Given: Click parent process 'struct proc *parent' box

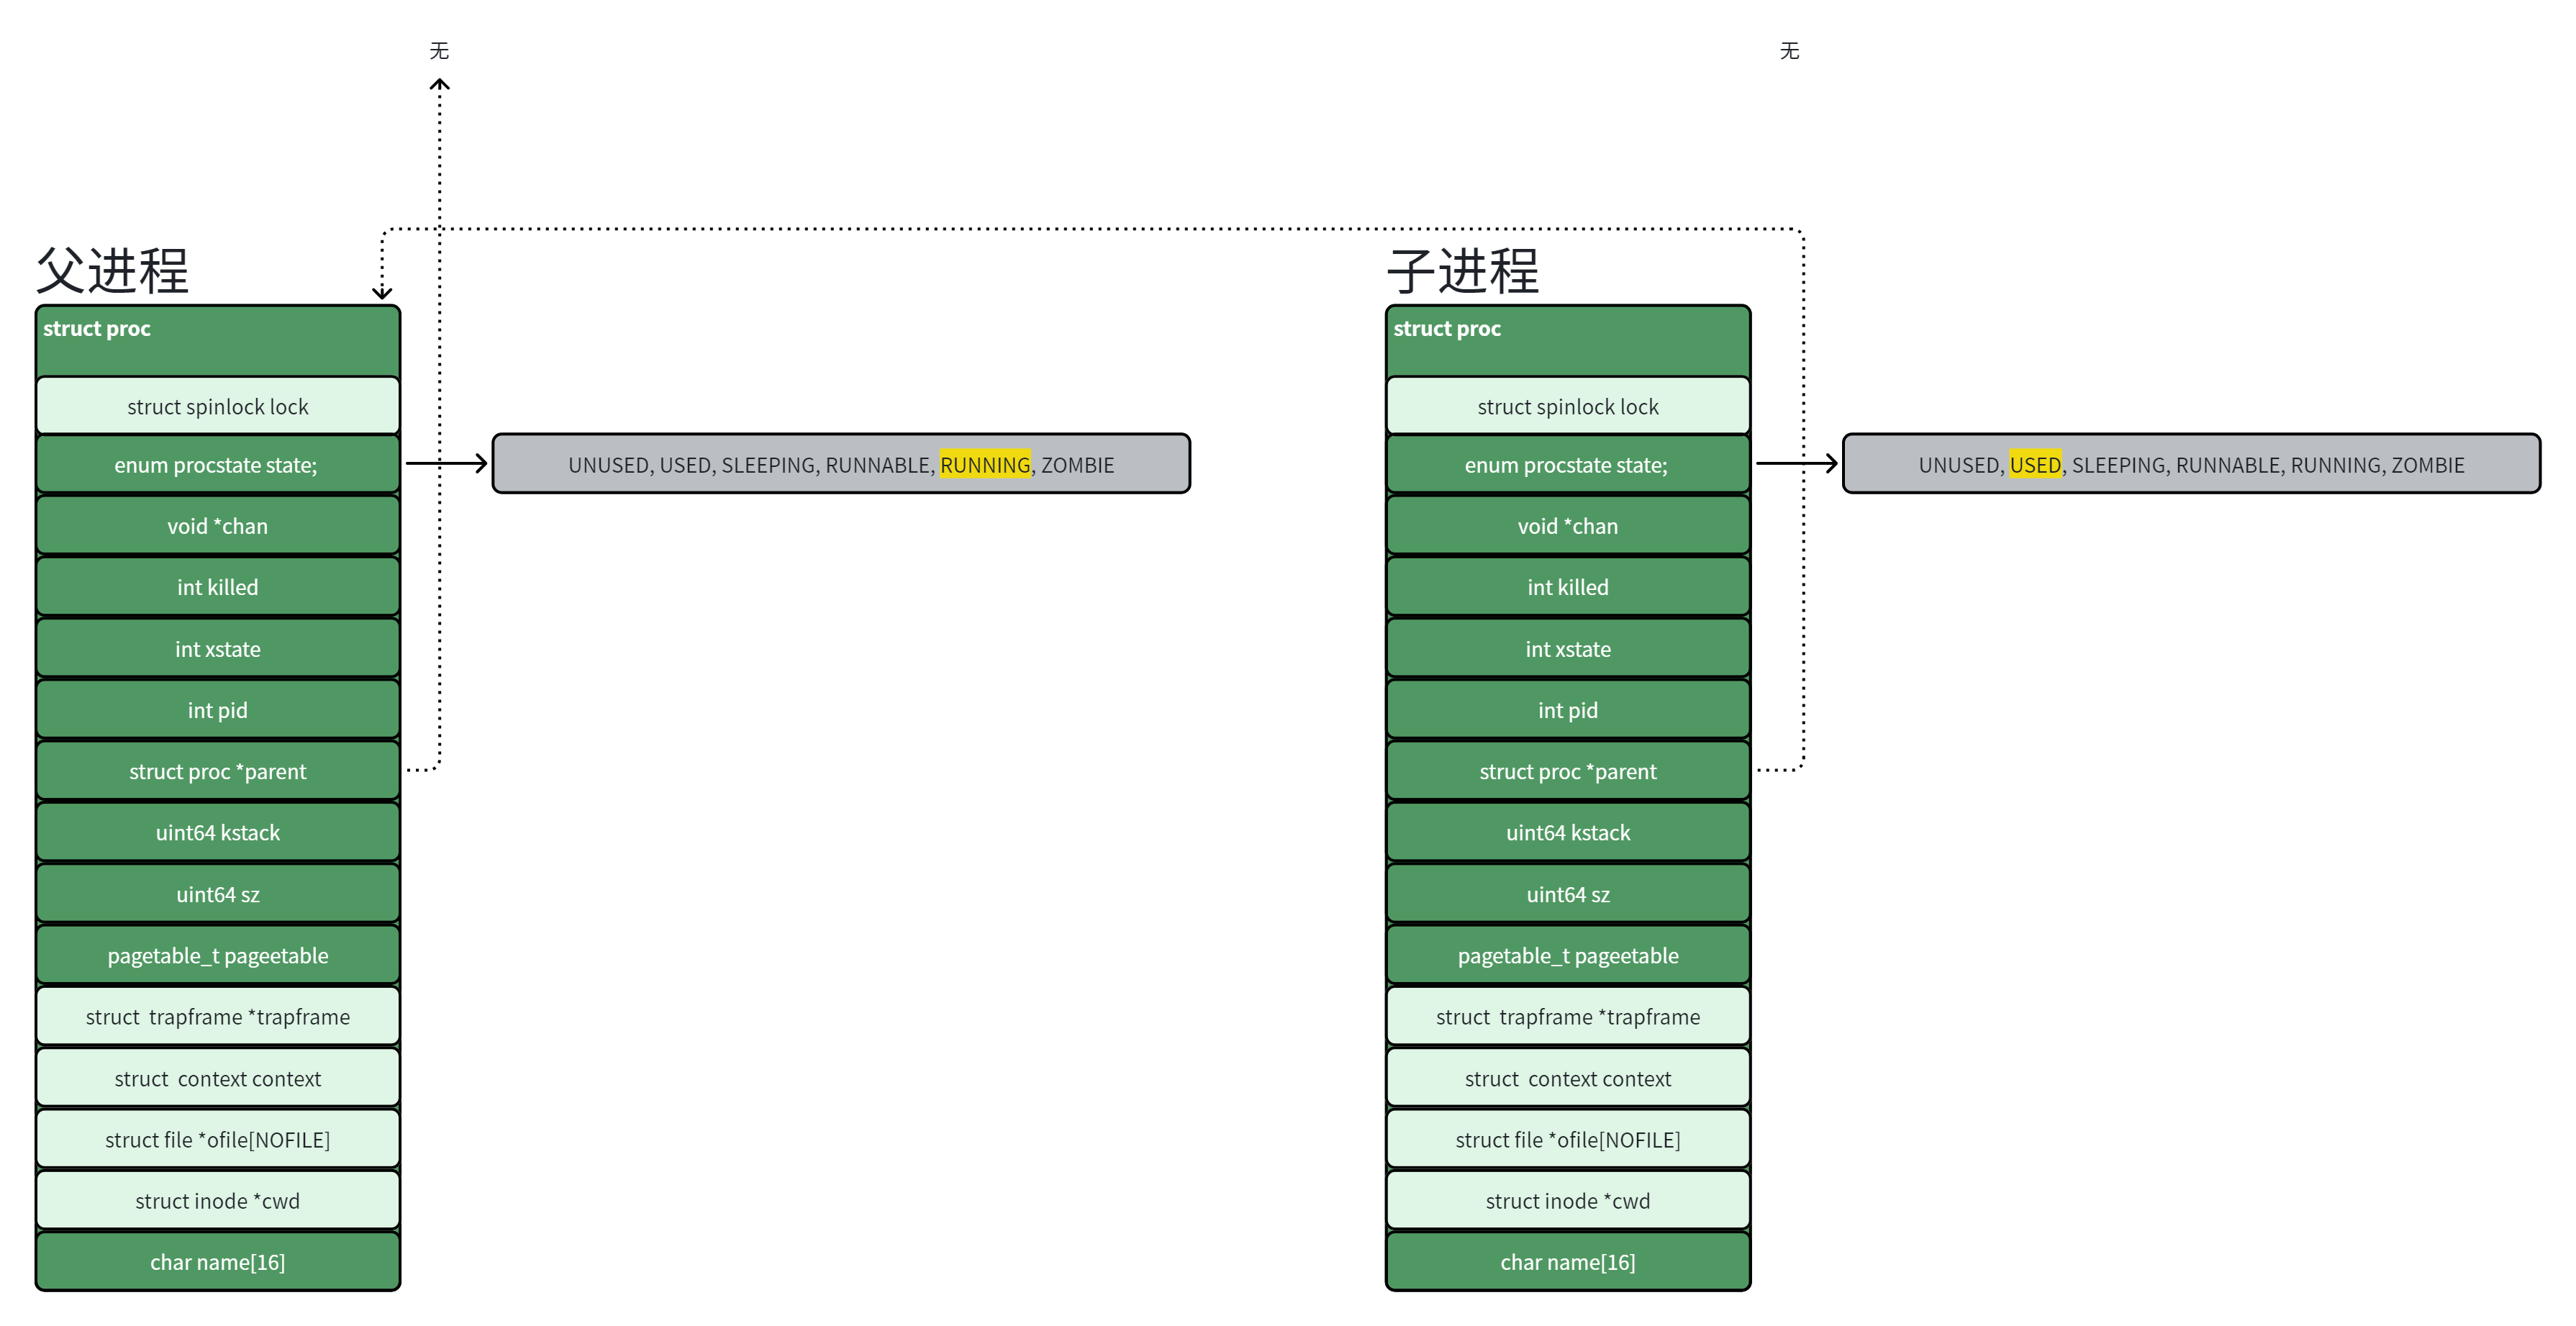Looking at the screenshot, I should tap(217, 771).
